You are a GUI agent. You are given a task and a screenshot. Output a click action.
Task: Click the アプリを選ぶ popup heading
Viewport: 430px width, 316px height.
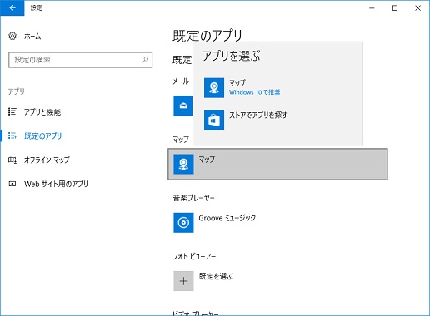click(232, 56)
